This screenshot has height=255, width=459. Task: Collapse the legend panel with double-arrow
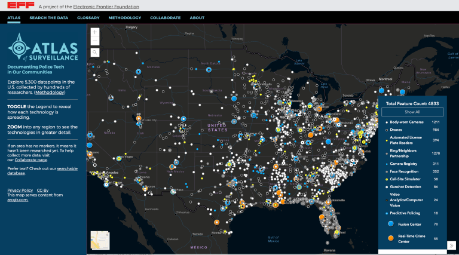point(451,245)
